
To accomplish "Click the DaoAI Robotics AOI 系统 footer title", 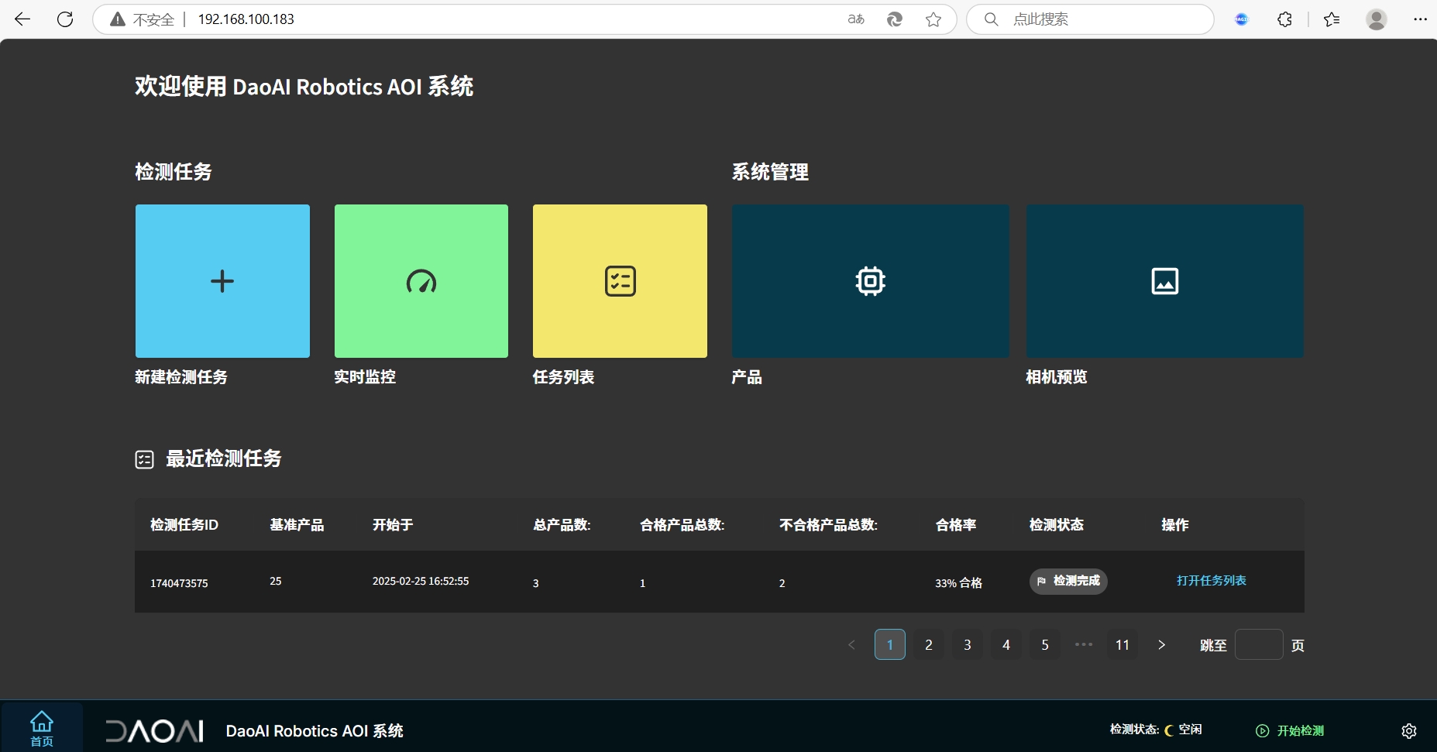I will click(315, 731).
